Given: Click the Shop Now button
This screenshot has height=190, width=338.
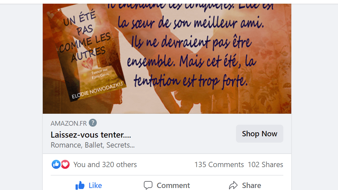Looking at the screenshot, I should click(259, 134).
